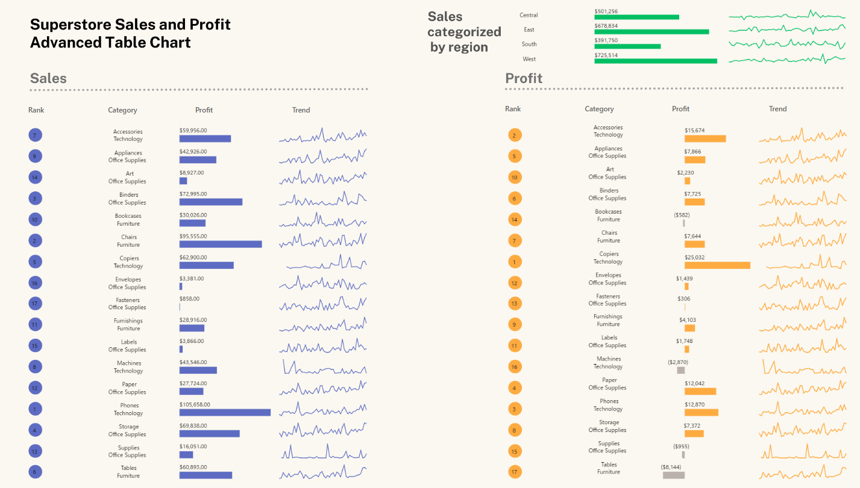Select the orange rank 4 badge for Paper
The width and height of the screenshot is (860, 488).
pos(514,388)
